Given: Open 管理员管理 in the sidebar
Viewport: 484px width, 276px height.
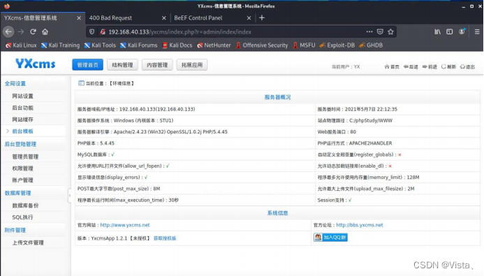Looking at the screenshot, I should click(25, 157).
